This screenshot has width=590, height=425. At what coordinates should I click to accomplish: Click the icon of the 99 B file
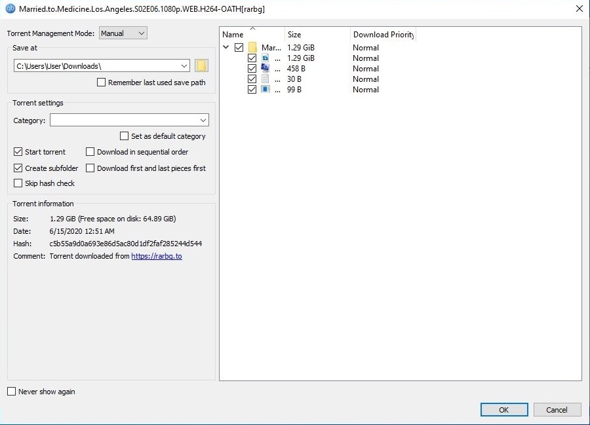click(x=265, y=90)
